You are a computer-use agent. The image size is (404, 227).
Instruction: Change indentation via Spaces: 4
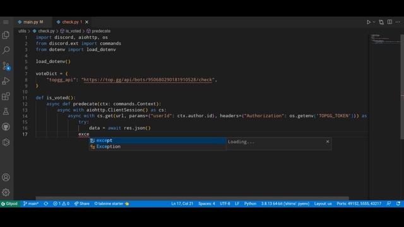(206, 204)
